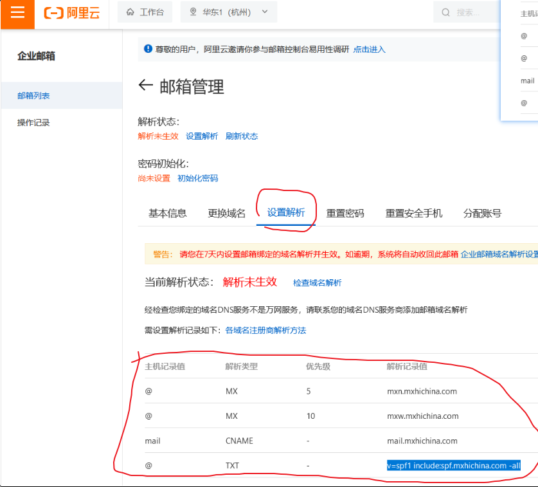Click the 企业邮箱 sidebar heading
This screenshot has width=538, height=487.
coord(36,55)
